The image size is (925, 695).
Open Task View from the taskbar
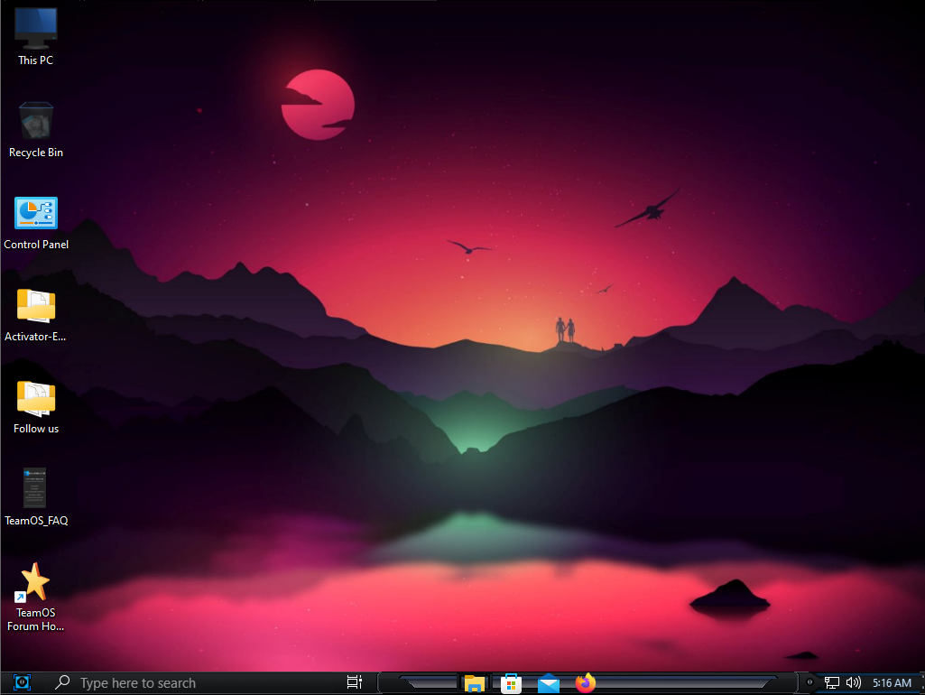[354, 682]
